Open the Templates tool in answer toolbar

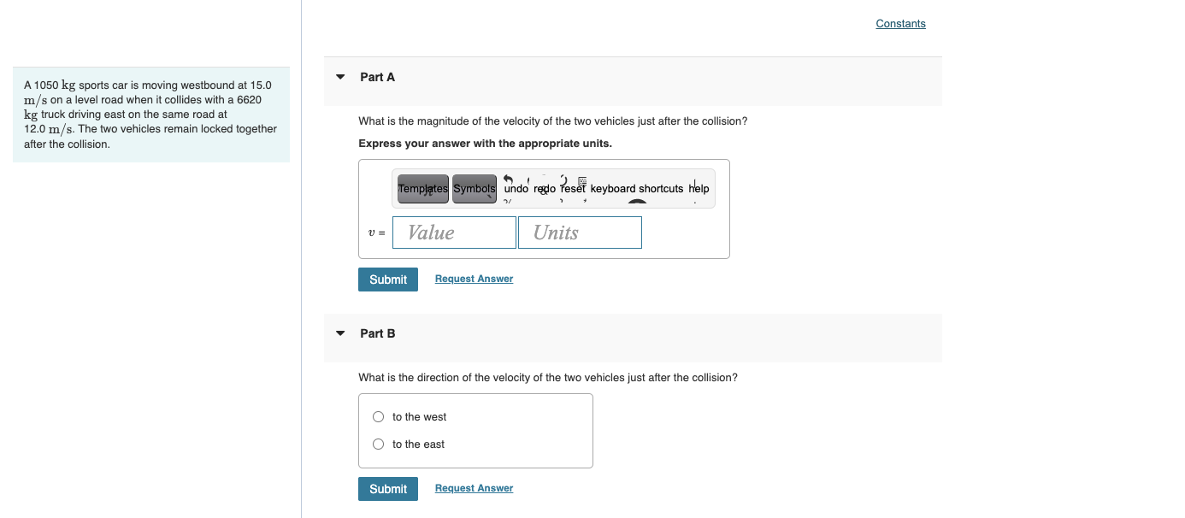coord(422,189)
